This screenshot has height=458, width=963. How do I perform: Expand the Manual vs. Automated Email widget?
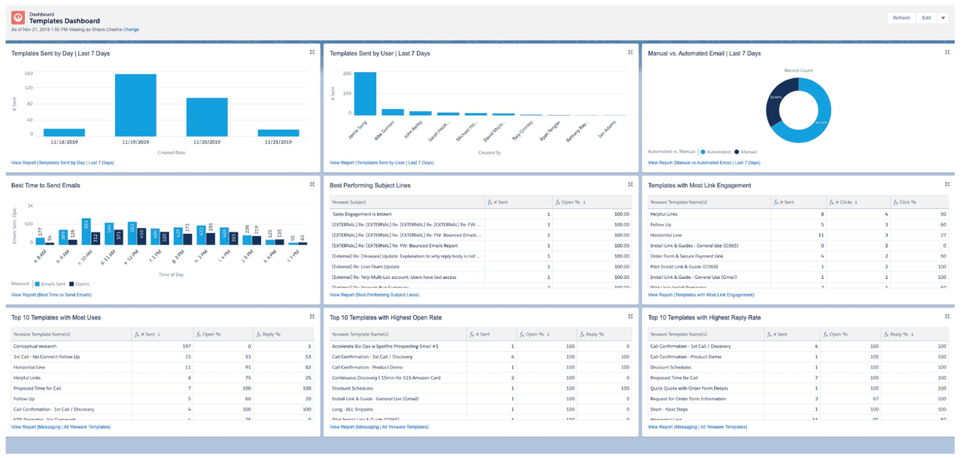coord(947,53)
